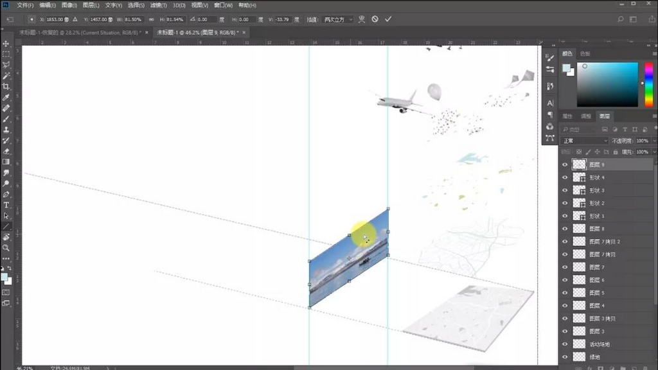Hide the 绿地 layer via eye icon

click(x=565, y=357)
